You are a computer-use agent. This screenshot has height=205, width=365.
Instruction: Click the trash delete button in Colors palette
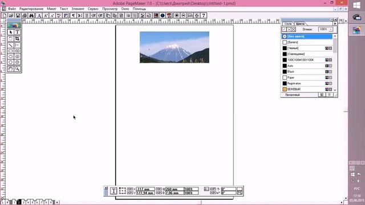[x=329, y=95]
